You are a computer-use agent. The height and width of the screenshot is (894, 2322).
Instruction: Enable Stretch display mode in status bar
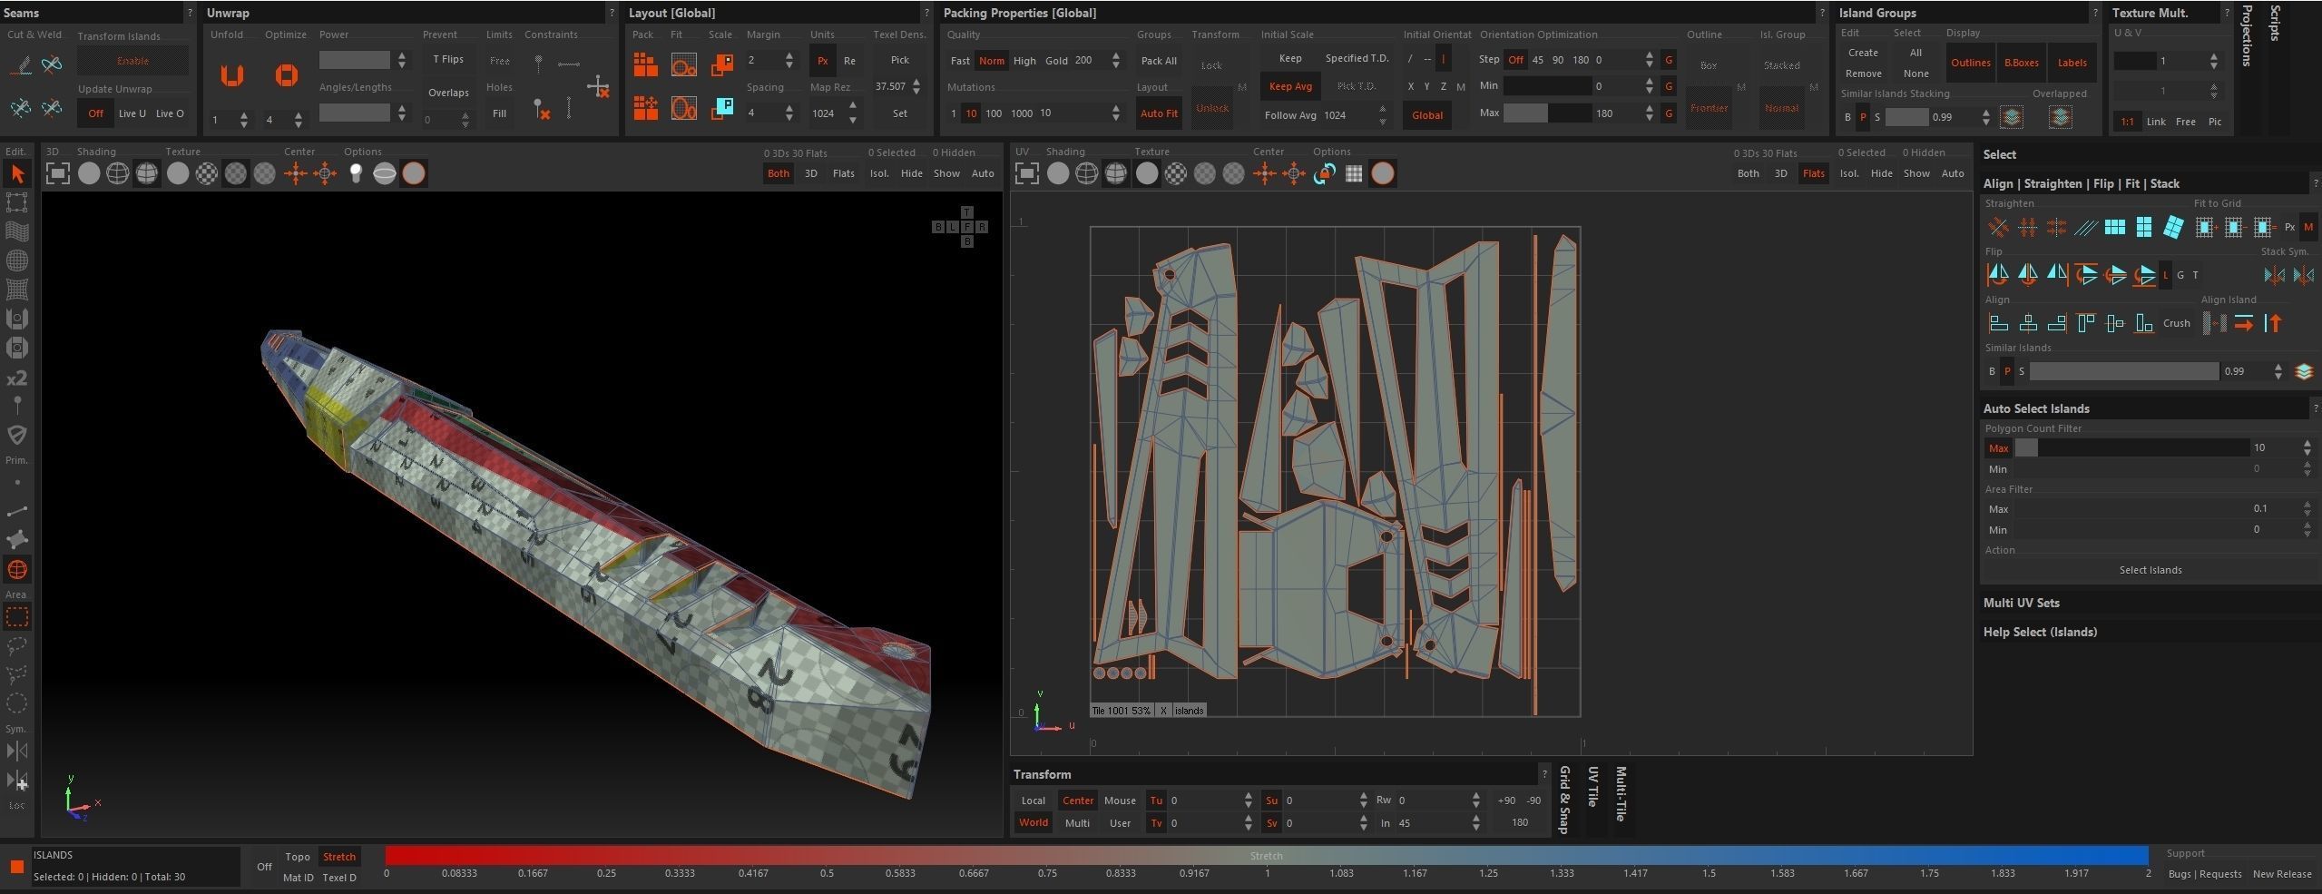point(339,857)
